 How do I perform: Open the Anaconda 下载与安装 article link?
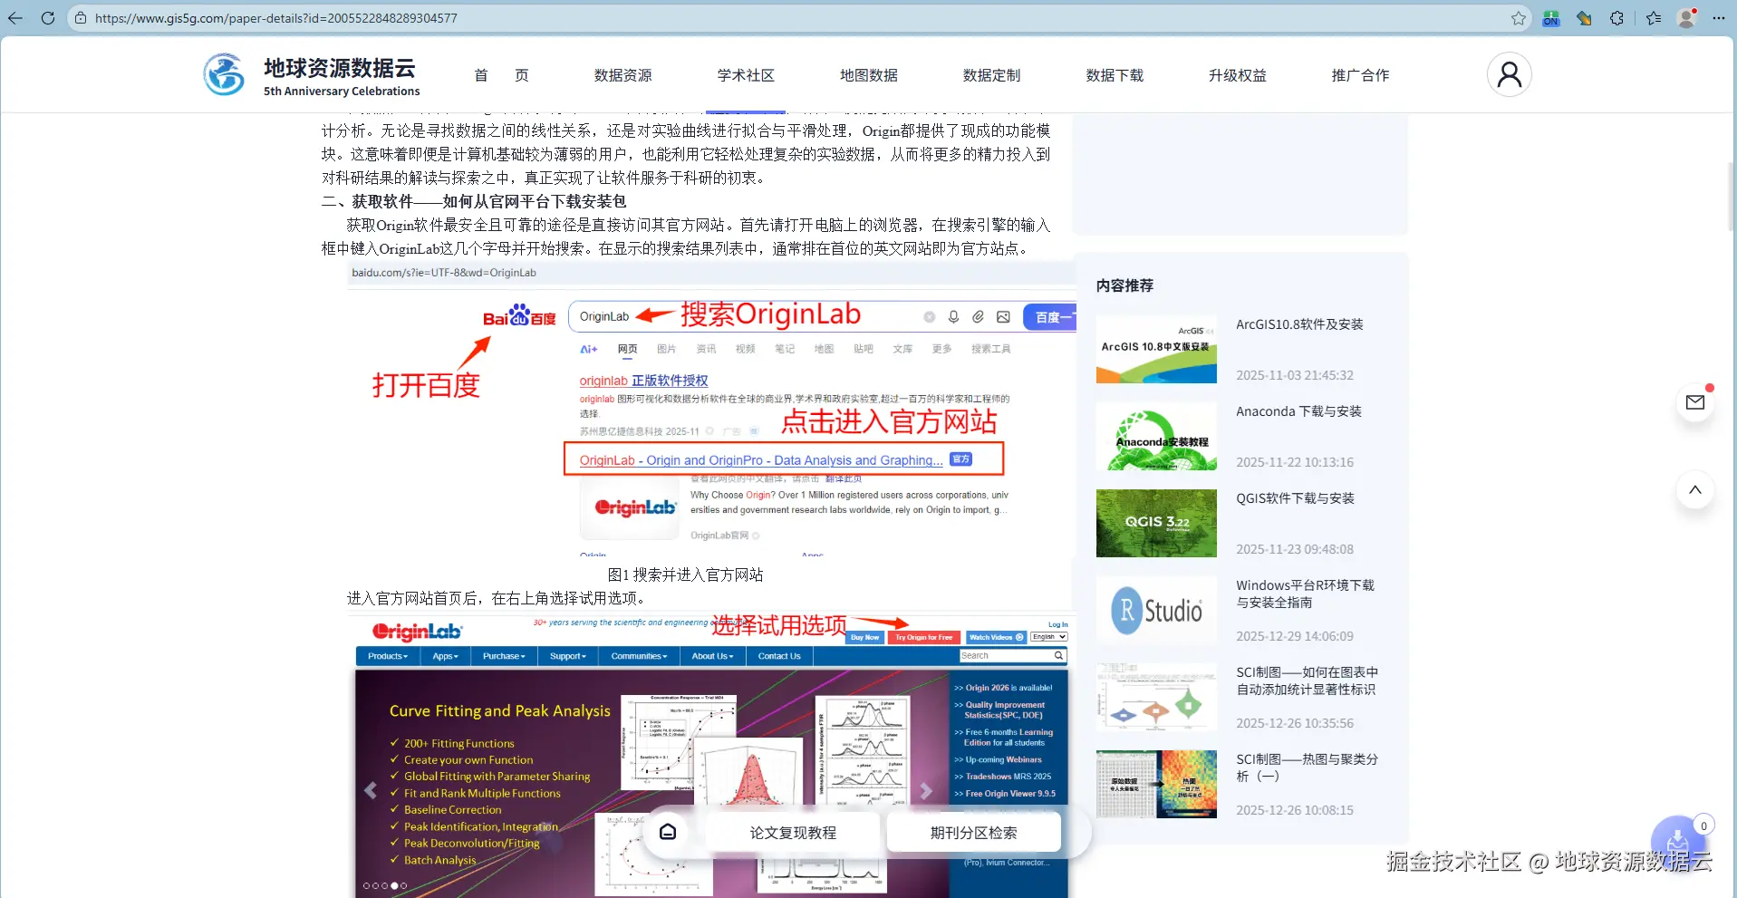tap(1298, 411)
